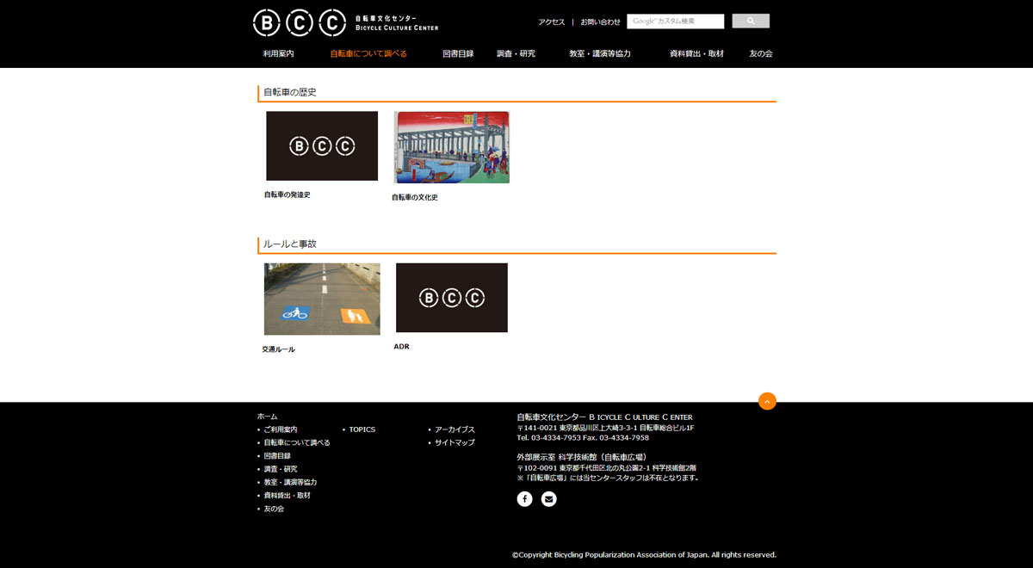Open the Facebook icon in footer
The width and height of the screenshot is (1033, 568).
(524, 499)
